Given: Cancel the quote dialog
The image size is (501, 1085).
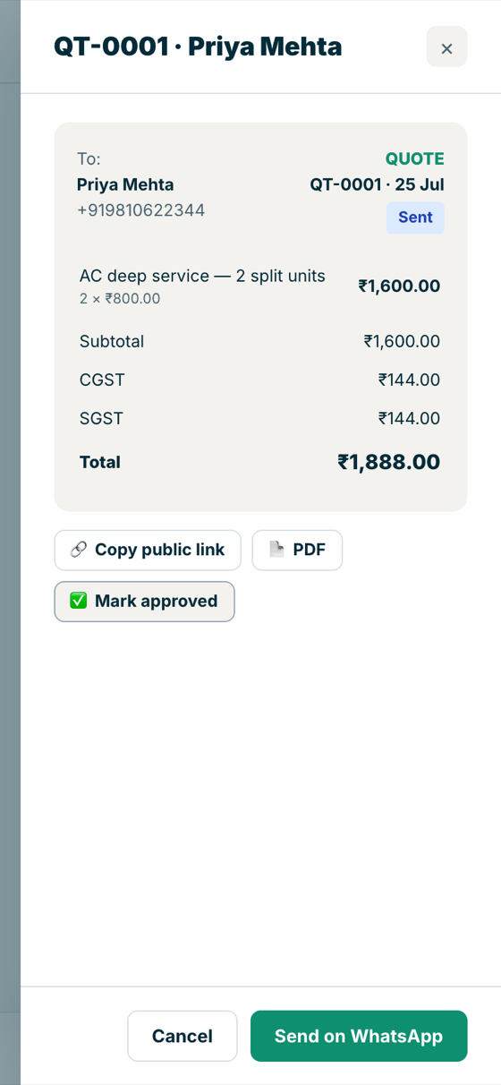Looking at the screenshot, I should tap(183, 1036).
